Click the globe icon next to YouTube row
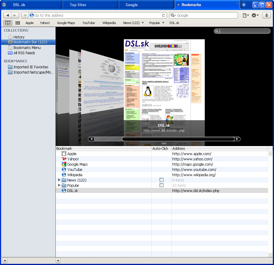This screenshot has height=265, width=274. (64, 169)
